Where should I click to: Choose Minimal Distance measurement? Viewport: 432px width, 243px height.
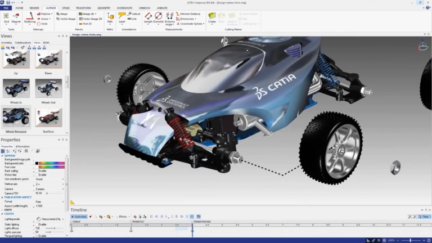click(x=188, y=13)
